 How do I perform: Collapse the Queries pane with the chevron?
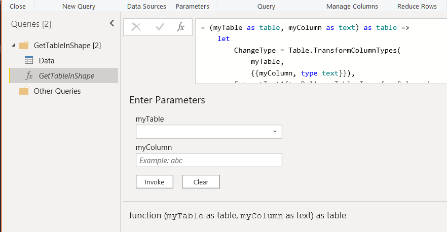point(111,23)
